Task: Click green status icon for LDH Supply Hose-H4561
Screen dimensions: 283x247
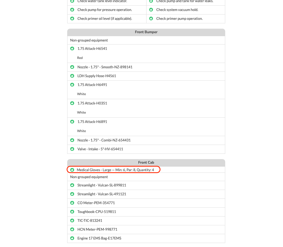Action: point(72,76)
